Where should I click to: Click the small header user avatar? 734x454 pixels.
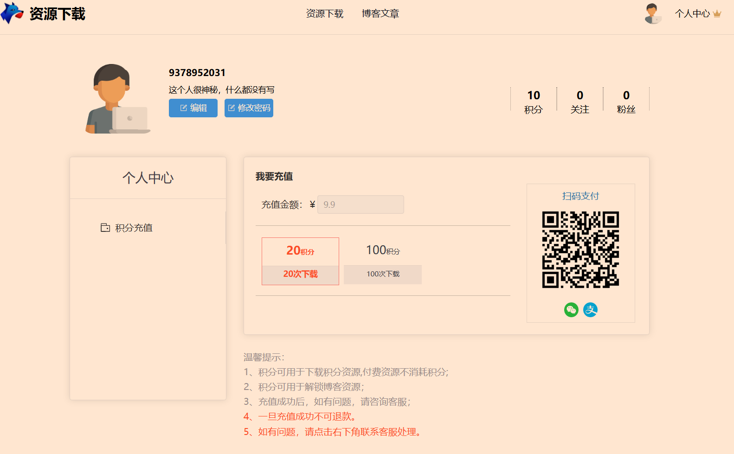point(653,13)
